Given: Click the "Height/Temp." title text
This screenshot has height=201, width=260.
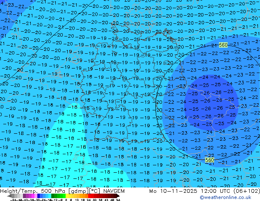Looking at the screenshot, I should [x=19, y=191].
